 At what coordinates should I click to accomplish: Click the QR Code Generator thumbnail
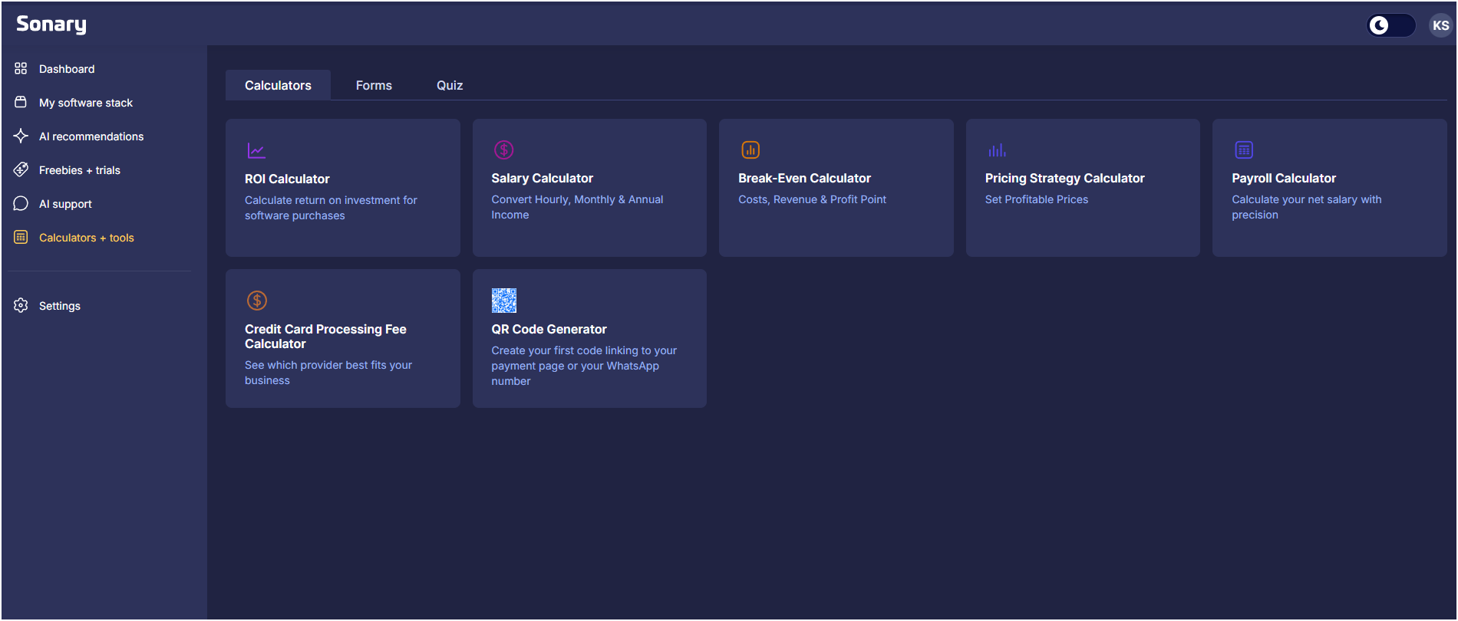[503, 301]
